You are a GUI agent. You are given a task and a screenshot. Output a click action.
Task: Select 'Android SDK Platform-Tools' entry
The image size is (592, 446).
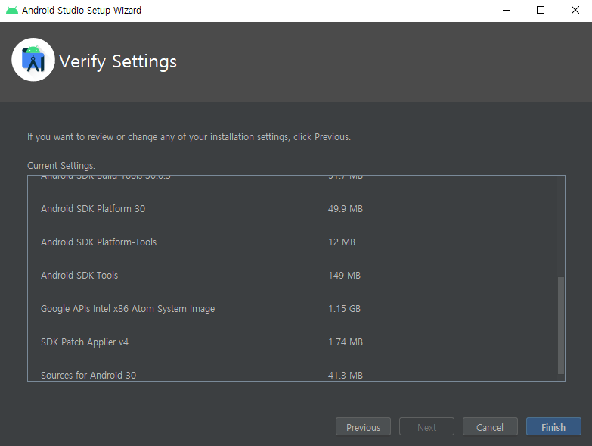click(x=98, y=242)
